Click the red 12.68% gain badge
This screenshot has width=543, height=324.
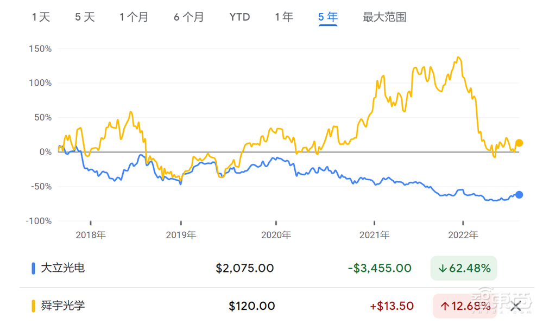click(x=464, y=306)
